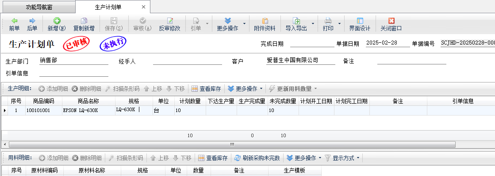Go to previous order with 前单 arrow

[x=14, y=21]
